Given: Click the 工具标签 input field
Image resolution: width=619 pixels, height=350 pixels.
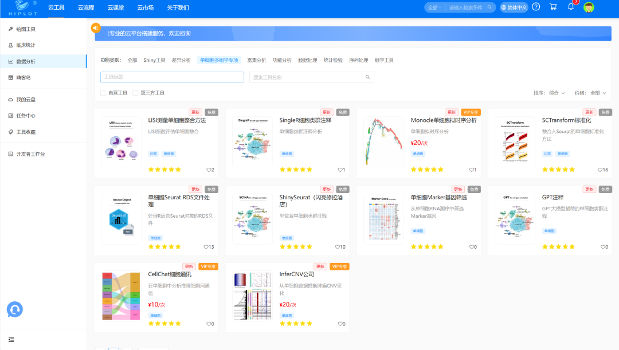Looking at the screenshot, I should (x=172, y=77).
